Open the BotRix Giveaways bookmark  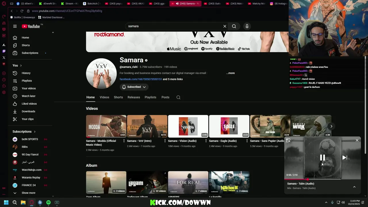click(x=23, y=17)
